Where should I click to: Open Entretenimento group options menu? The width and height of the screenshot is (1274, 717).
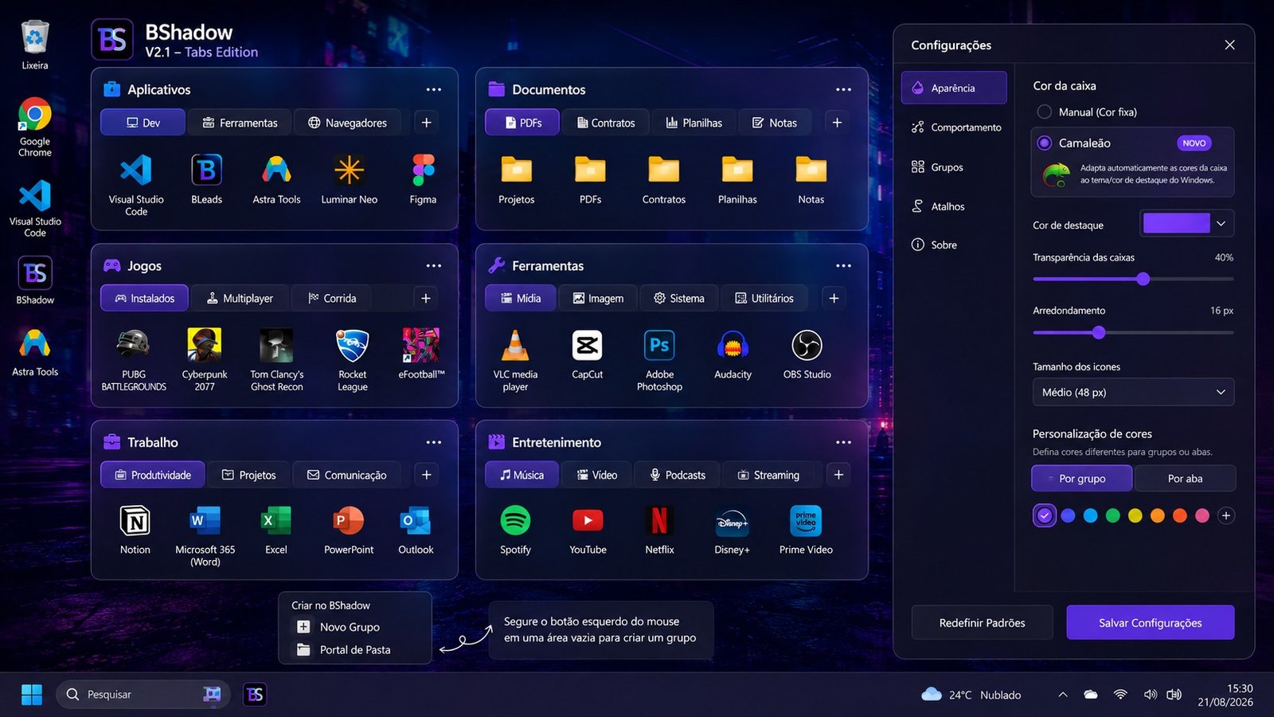(843, 443)
